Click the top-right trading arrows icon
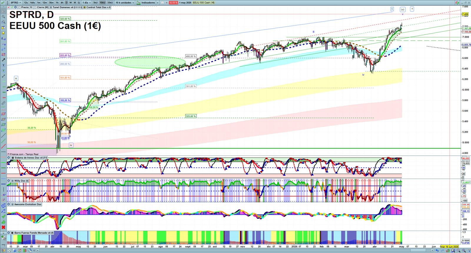The width and height of the screenshot is (471, 253). (457, 3)
